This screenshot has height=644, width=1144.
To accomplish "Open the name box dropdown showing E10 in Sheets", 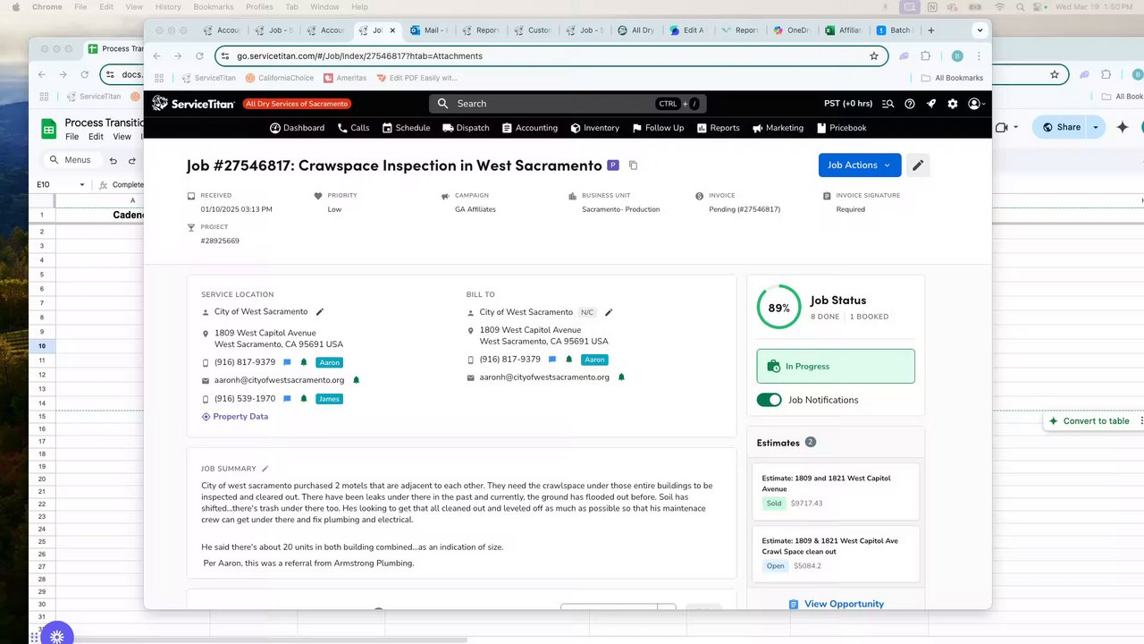I will click(x=82, y=185).
